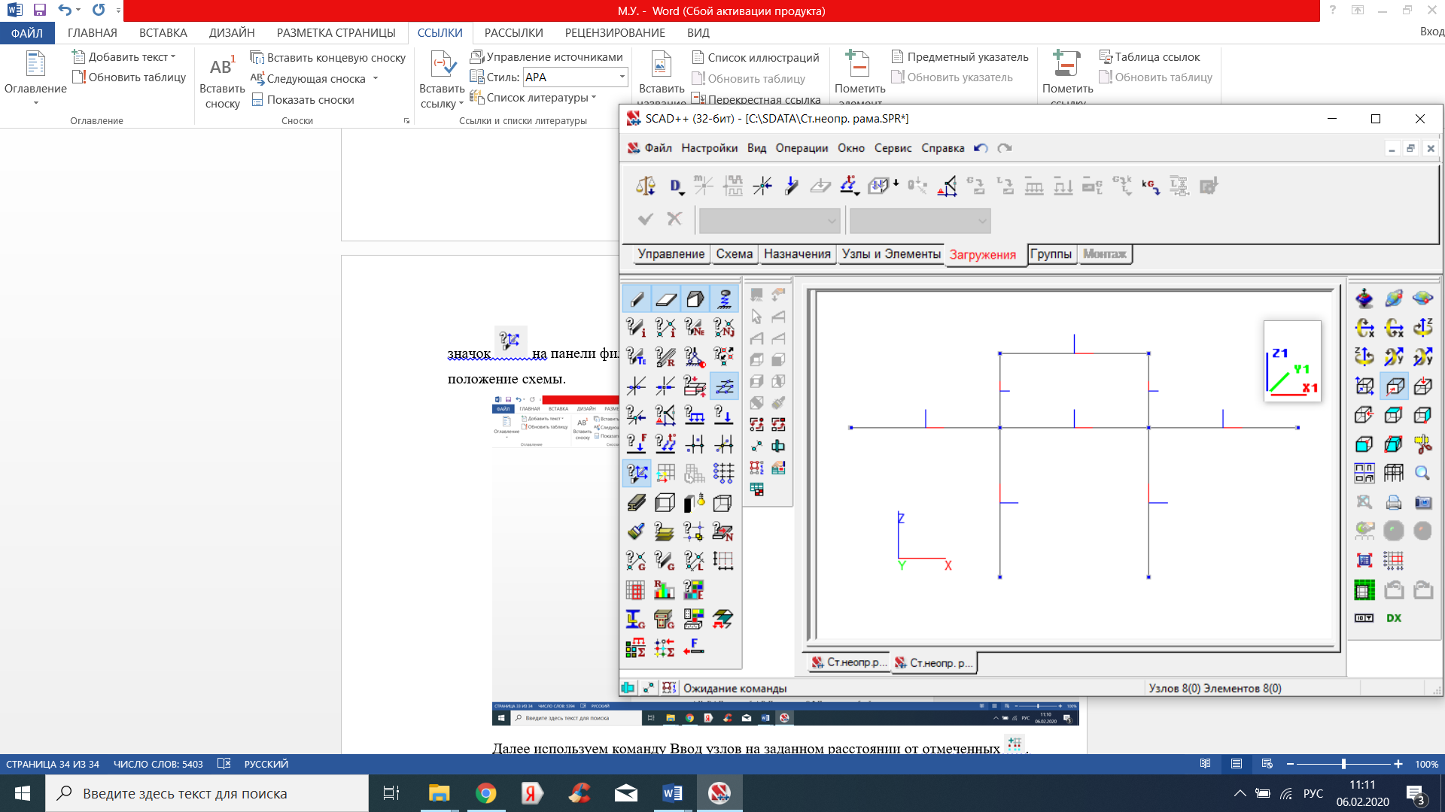Image resolution: width=1445 pixels, height=812 pixels.
Task: Click the kG mass conversion icon
Action: pyautogui.click(x=1150, y=186)
